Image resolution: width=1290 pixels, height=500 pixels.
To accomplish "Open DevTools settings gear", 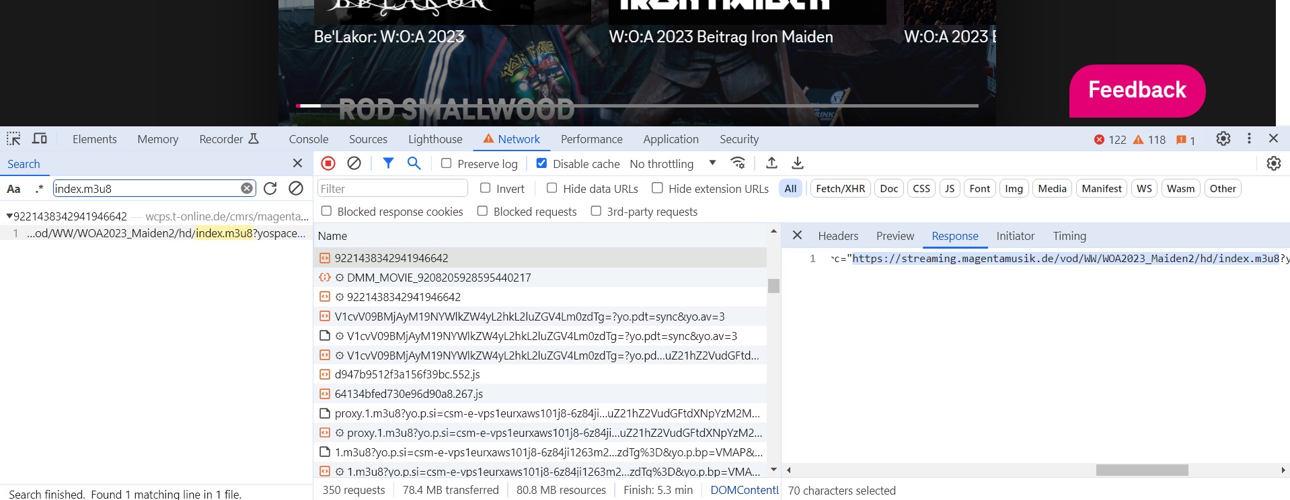I will click(x=1223, y=138).
